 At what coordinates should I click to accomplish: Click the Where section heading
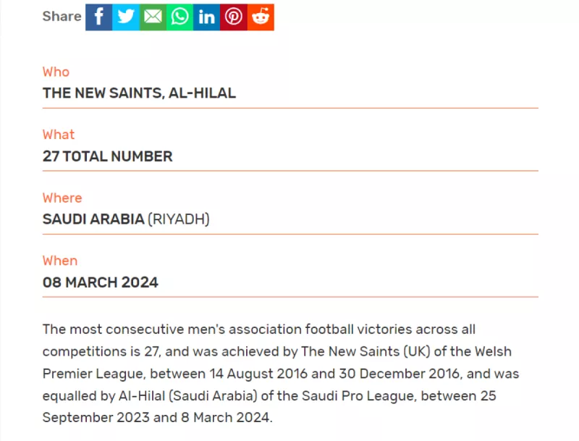click(x=62, y=198)
